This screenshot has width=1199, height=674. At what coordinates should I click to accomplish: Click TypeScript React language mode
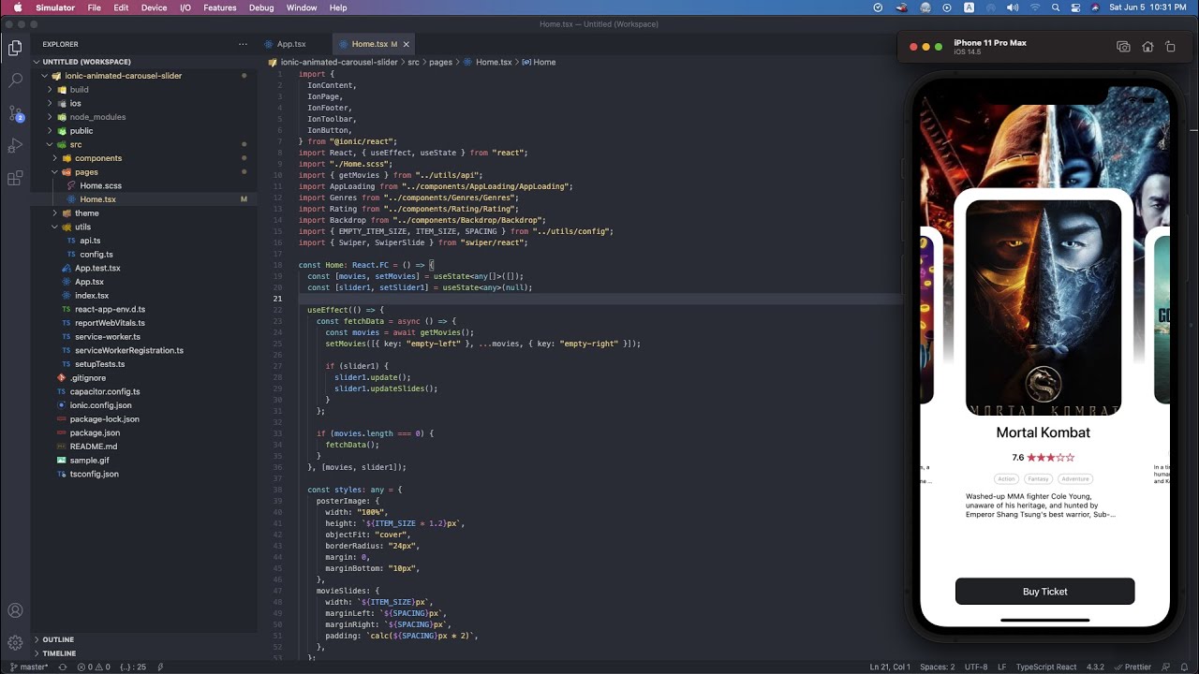point(1047,667)
